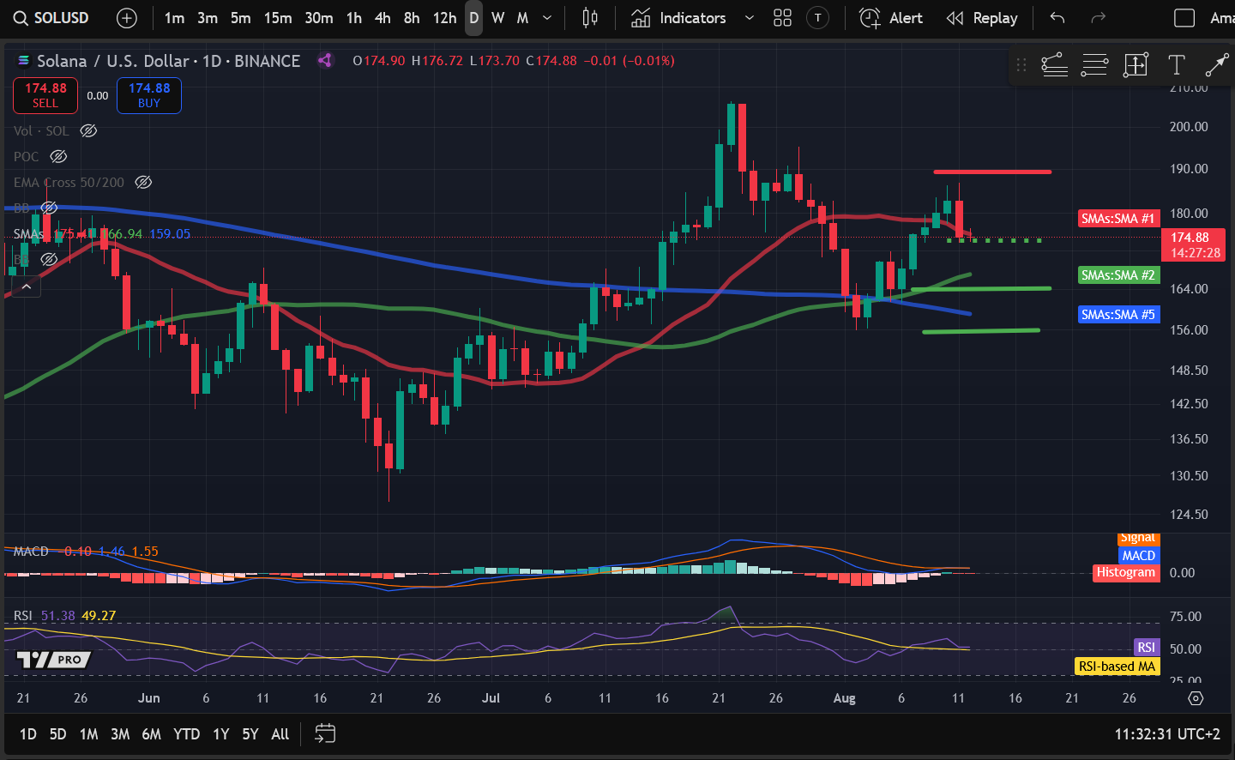
Task: Toggle the upper BB indicator eye icon
Action: pos(49,208)
